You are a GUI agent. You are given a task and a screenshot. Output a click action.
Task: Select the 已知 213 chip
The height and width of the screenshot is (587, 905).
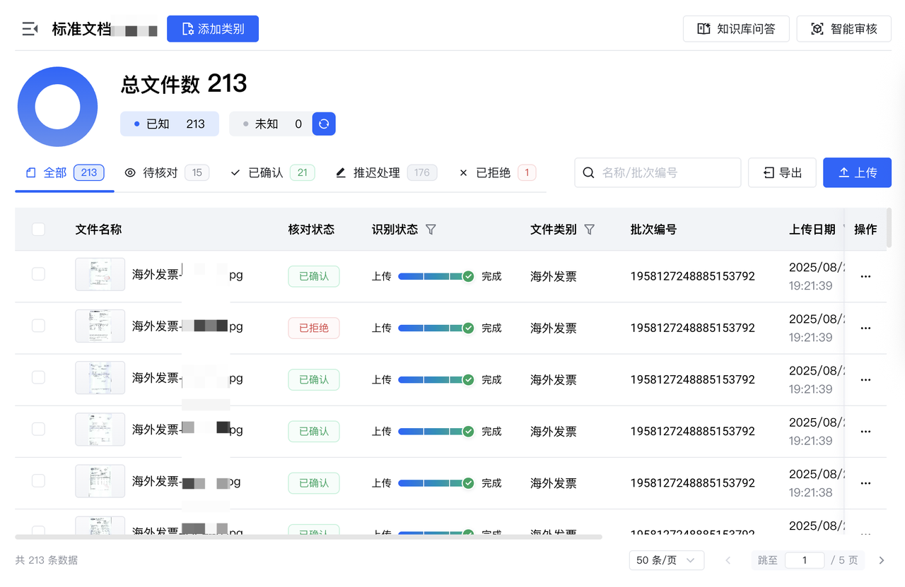coord(169,124)
